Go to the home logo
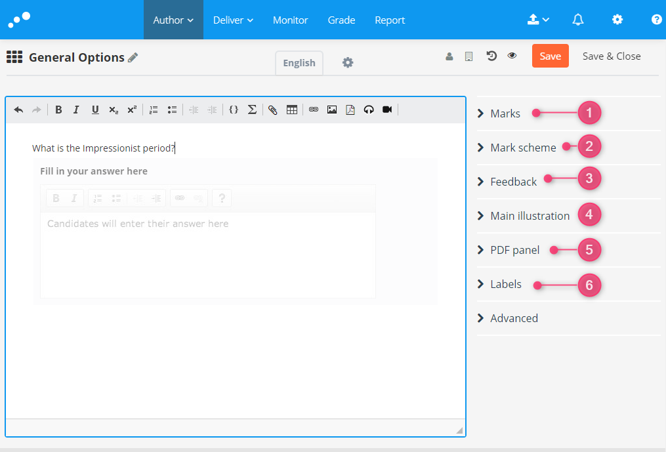This screenshot has height=452, width=666. (20, 20)
